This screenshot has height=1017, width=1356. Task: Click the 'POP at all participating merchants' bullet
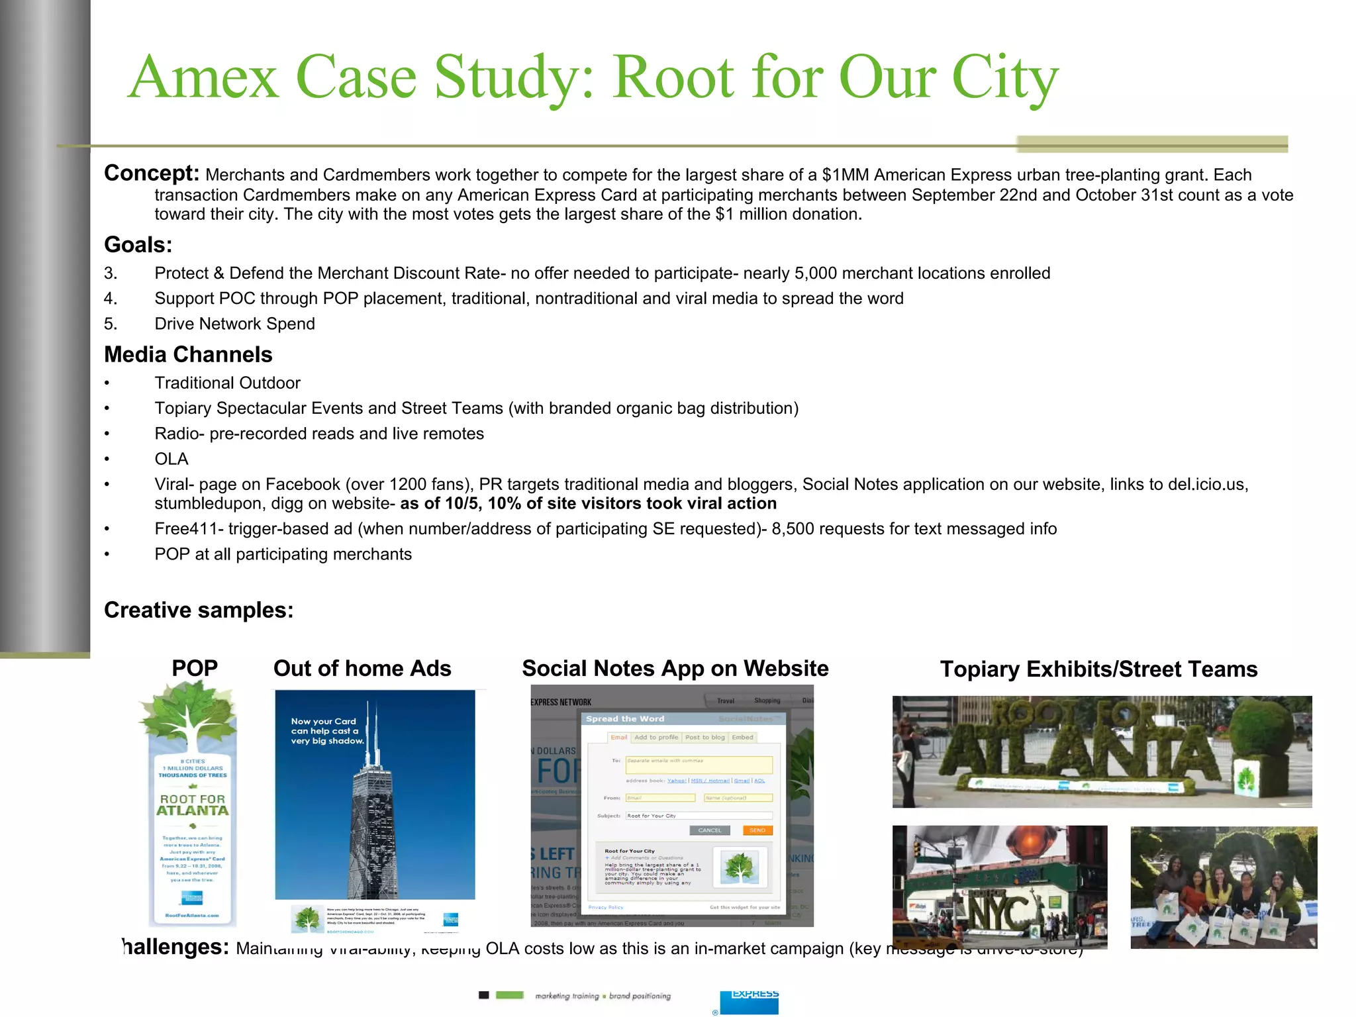point(283,554)
